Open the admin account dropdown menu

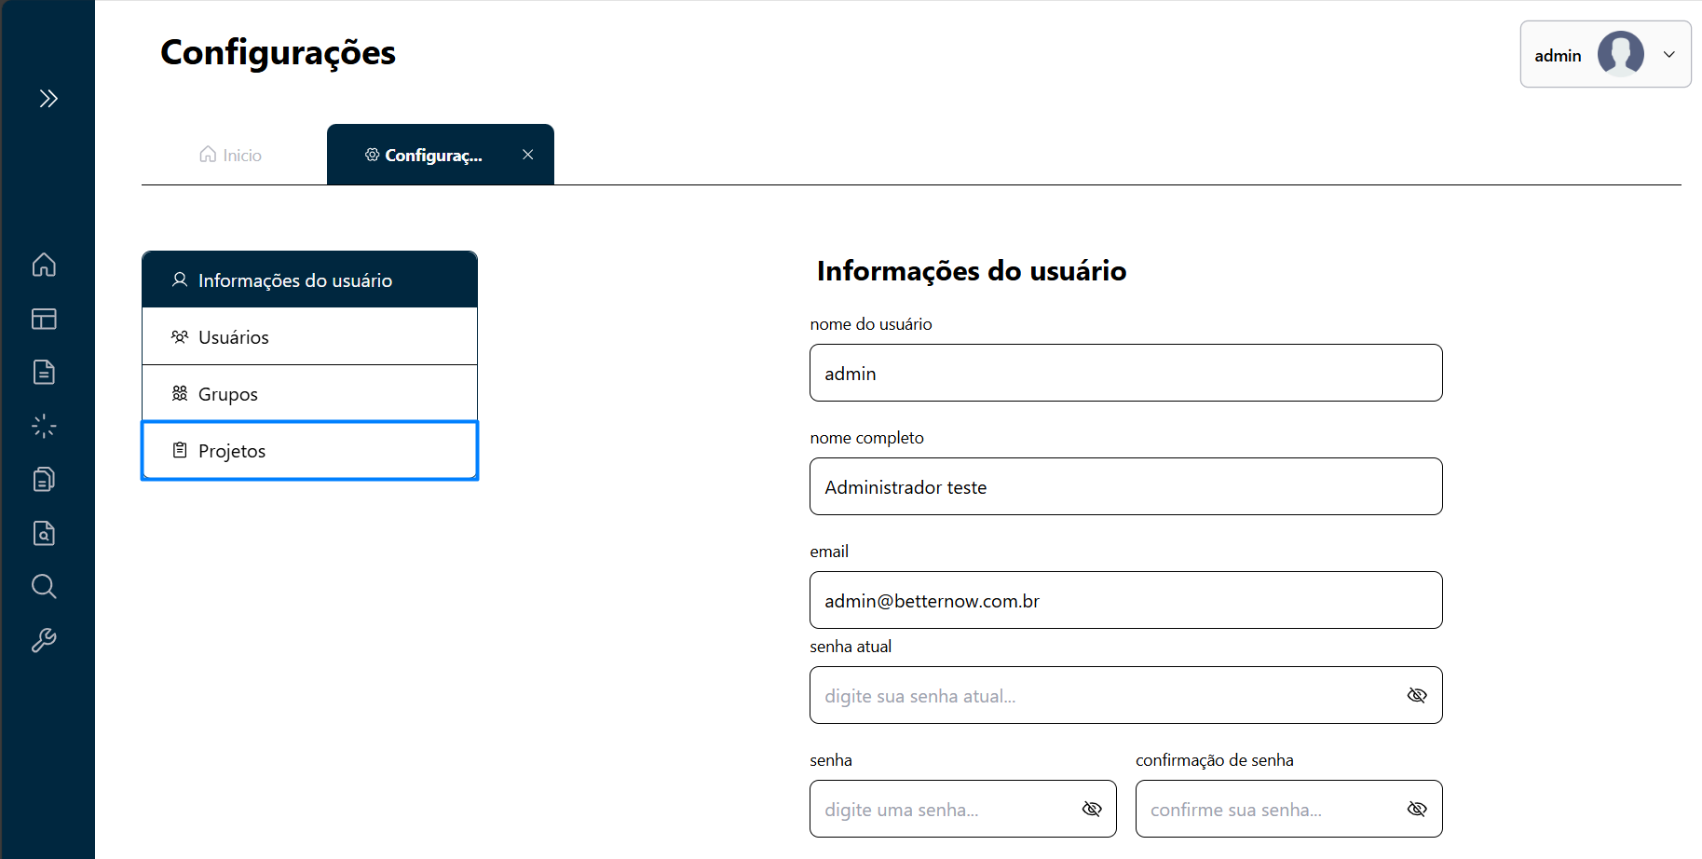tap(1668, 54)
